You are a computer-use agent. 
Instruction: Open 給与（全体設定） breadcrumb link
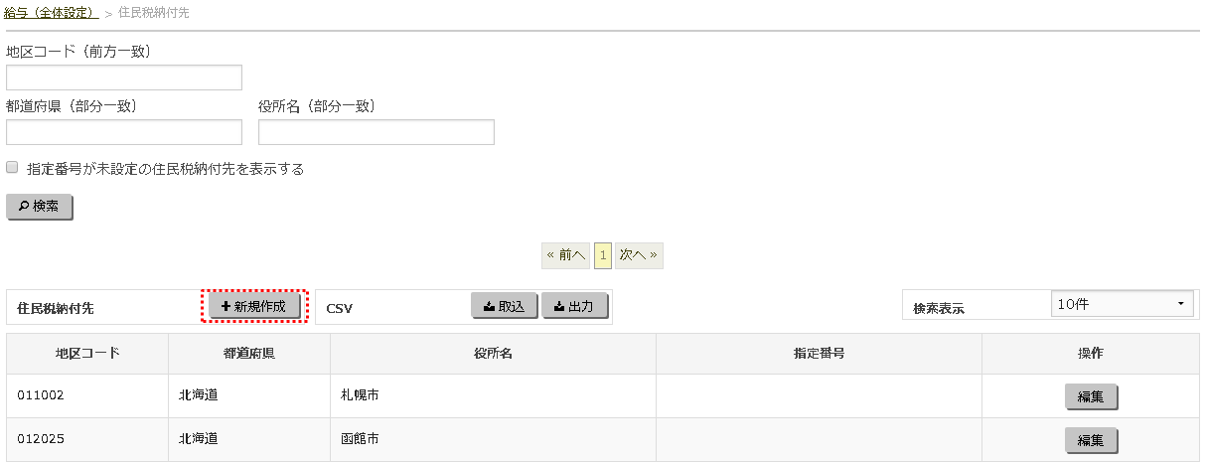(50, 13)
